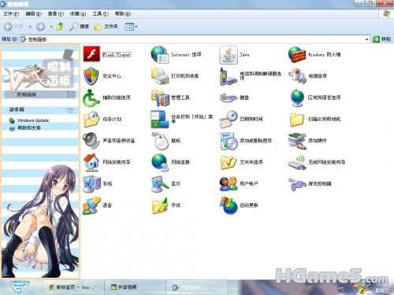
Task: Click the Search toolbar button
Action: pos(79,27)
